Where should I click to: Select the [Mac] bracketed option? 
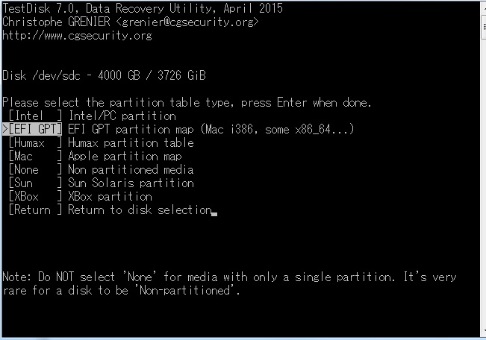click(35, 156)
